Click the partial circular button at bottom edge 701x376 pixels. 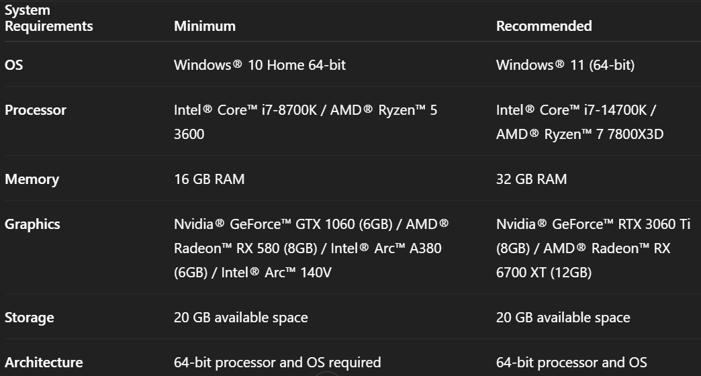click(327, 373)
